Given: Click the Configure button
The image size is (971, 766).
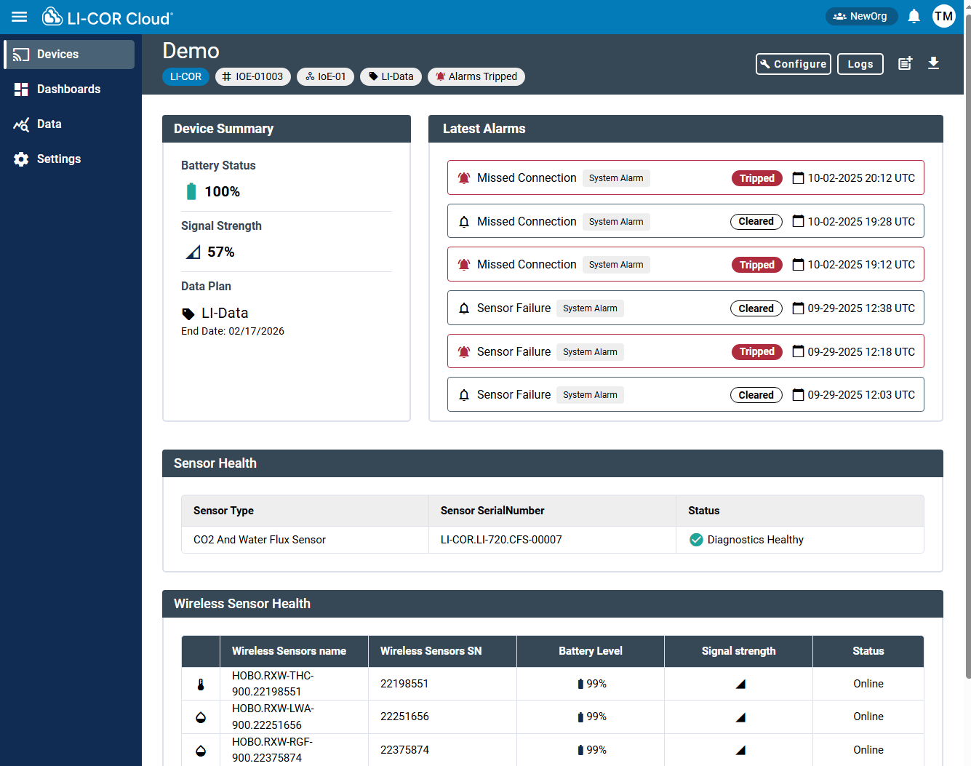Looking at the screenshot, I should coord(793,64).
